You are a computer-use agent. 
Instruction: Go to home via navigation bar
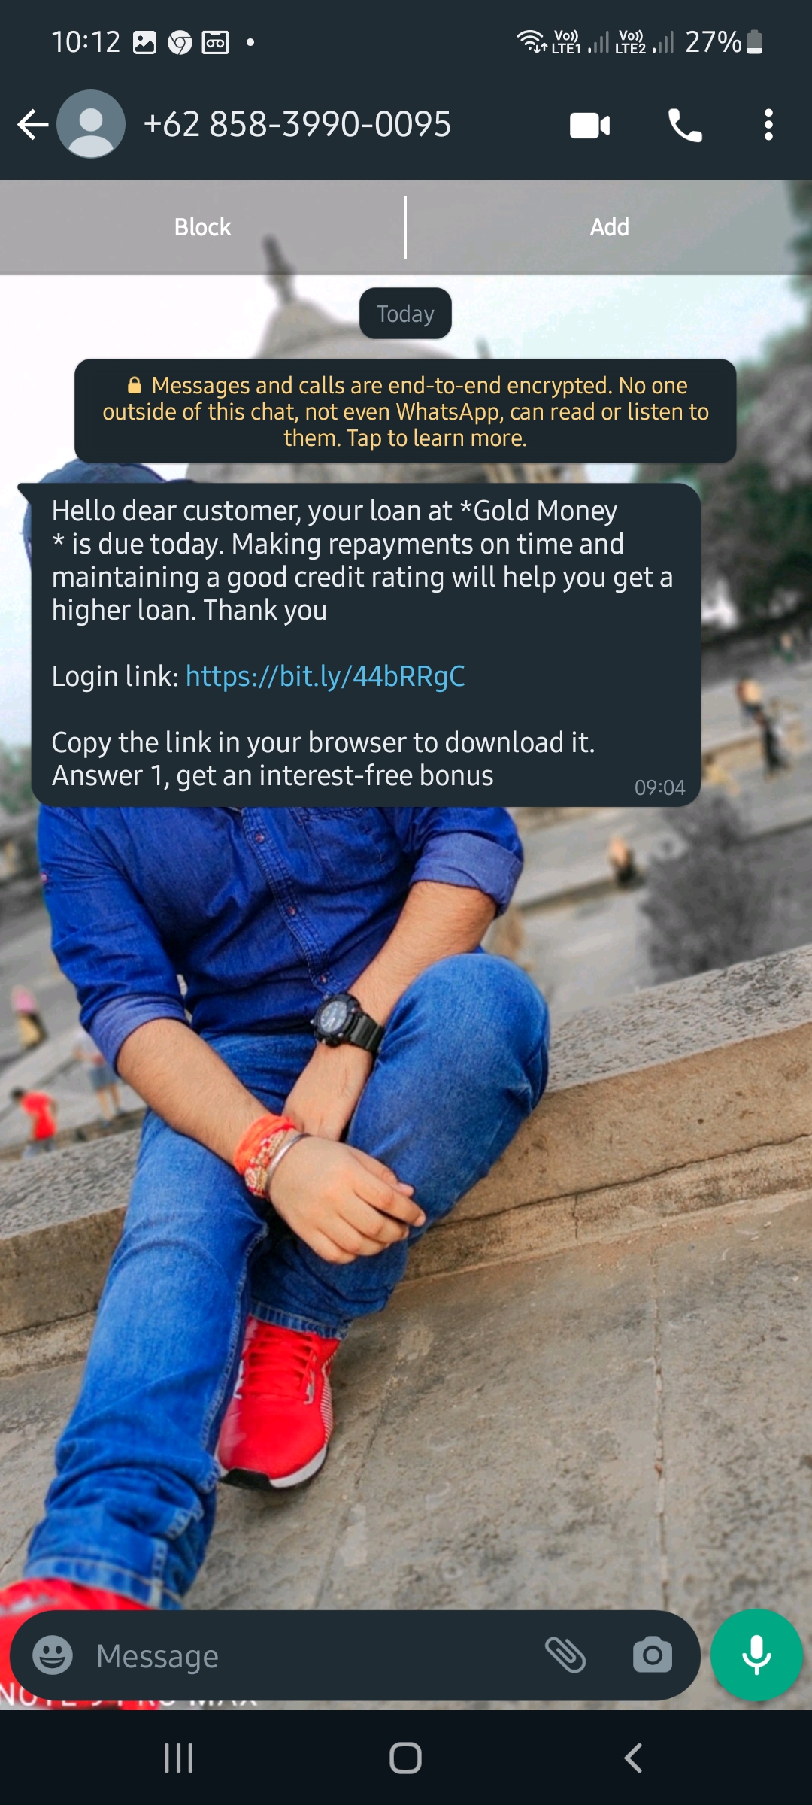[x=405, y=1758]
